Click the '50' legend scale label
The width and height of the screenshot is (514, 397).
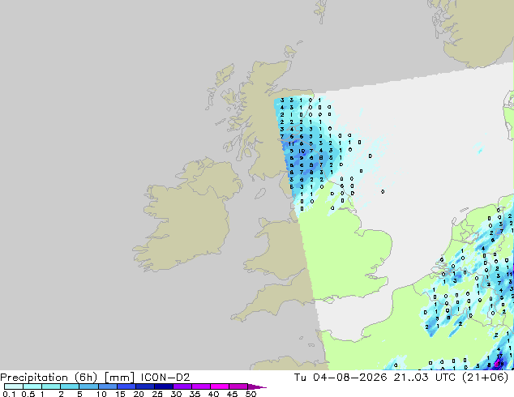pos(251,394)
